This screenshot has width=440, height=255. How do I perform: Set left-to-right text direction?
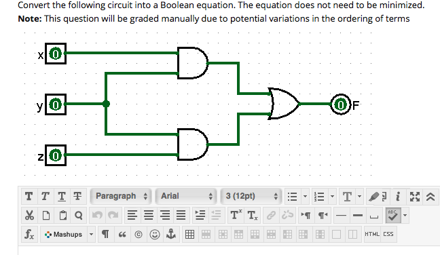pos(306,216)
